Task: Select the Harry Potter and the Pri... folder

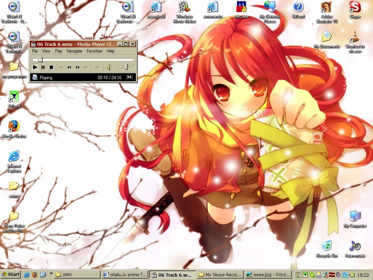Action: [14, 222]
